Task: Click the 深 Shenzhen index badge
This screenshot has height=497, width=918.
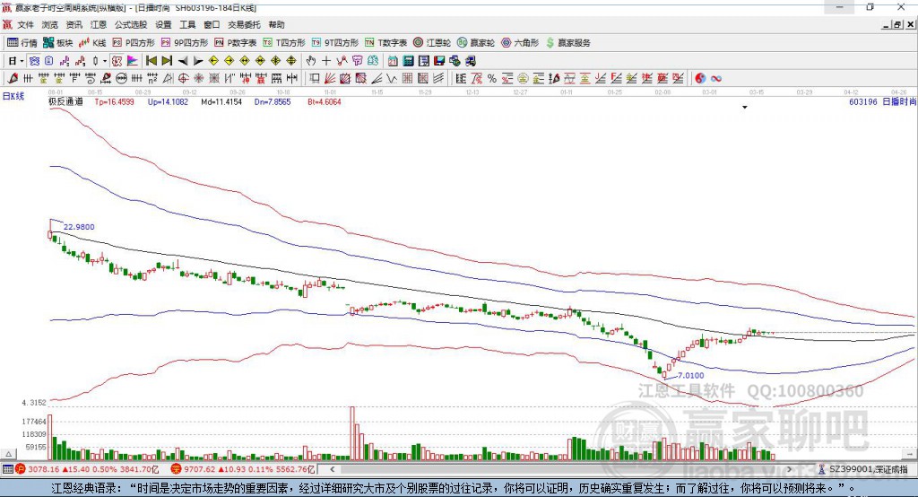Action: tap(176, 469)
